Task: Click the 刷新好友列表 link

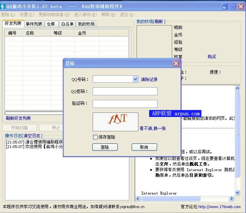Action: pyautogui.click(x=18, y=118)
